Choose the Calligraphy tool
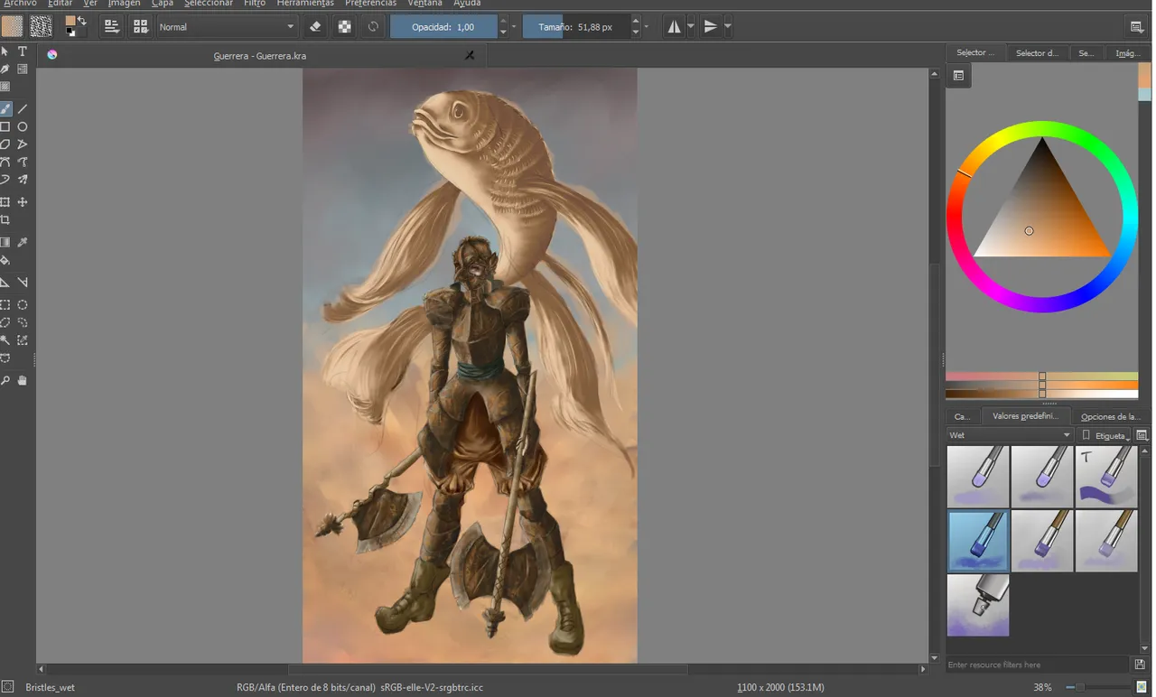This screenshot has height=697, width=1156. tap(5, 70)
